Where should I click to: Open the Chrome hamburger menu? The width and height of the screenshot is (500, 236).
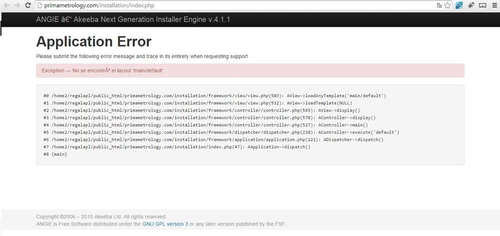pos(495,5)
